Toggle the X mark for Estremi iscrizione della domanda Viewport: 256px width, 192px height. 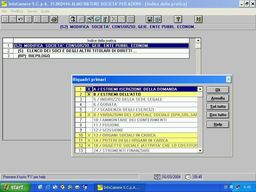pyautogui.click(x=89, y=89)
